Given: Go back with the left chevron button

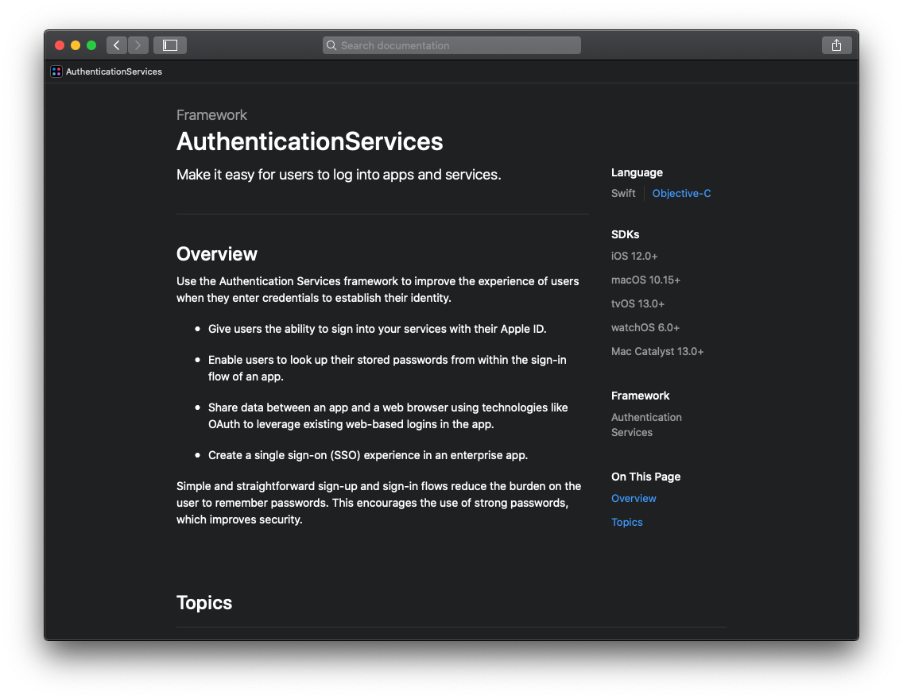Looking at the screenshot, I should pos(116,44).
